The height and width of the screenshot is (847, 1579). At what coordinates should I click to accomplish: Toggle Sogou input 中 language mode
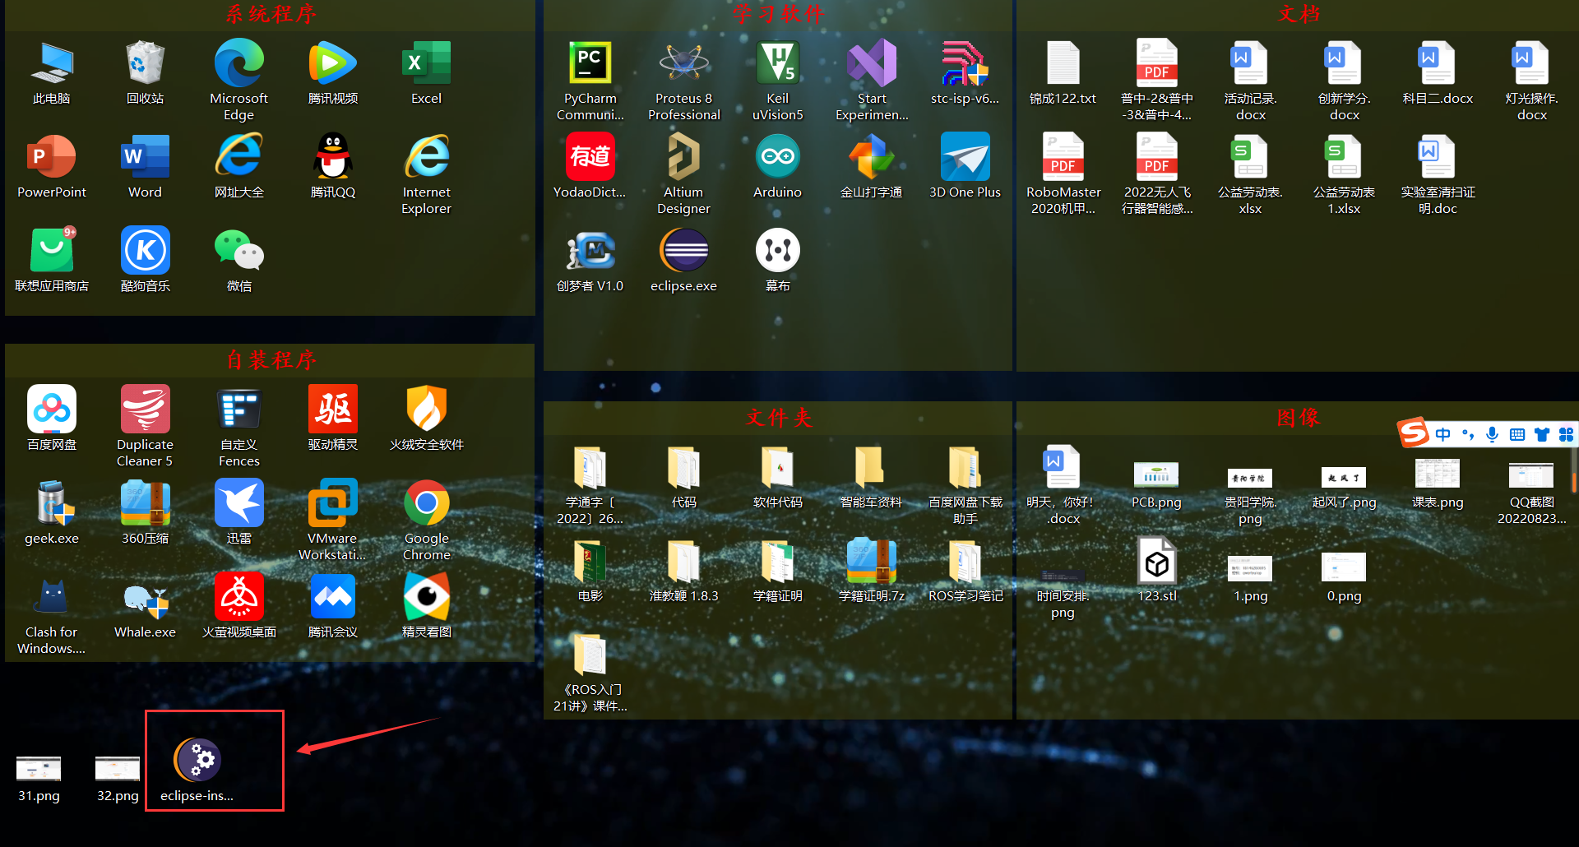(x=1443, y=434)
